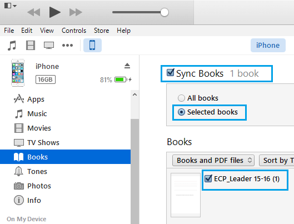Open the Controls menu
This screenshot has height=224, width=294.
click(x=74, y=31)
